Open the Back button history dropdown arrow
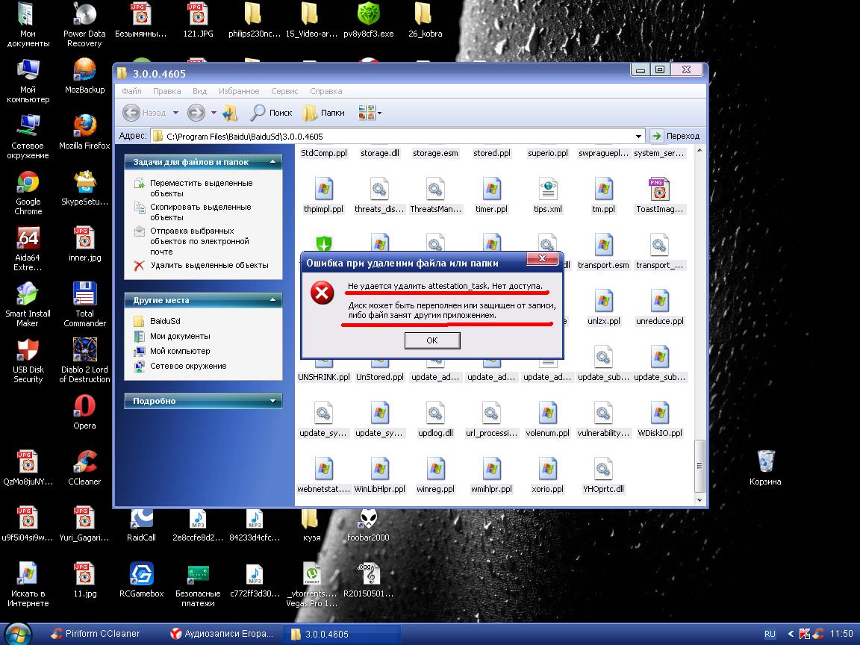 [175, 113]
